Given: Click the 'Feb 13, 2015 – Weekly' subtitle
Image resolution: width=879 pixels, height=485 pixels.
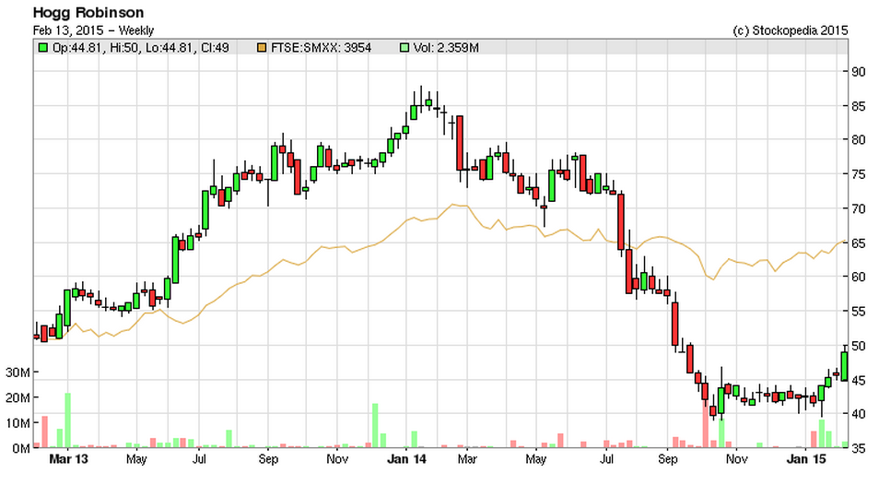Looking at the screenshot, I should click(x=93, y=30).
